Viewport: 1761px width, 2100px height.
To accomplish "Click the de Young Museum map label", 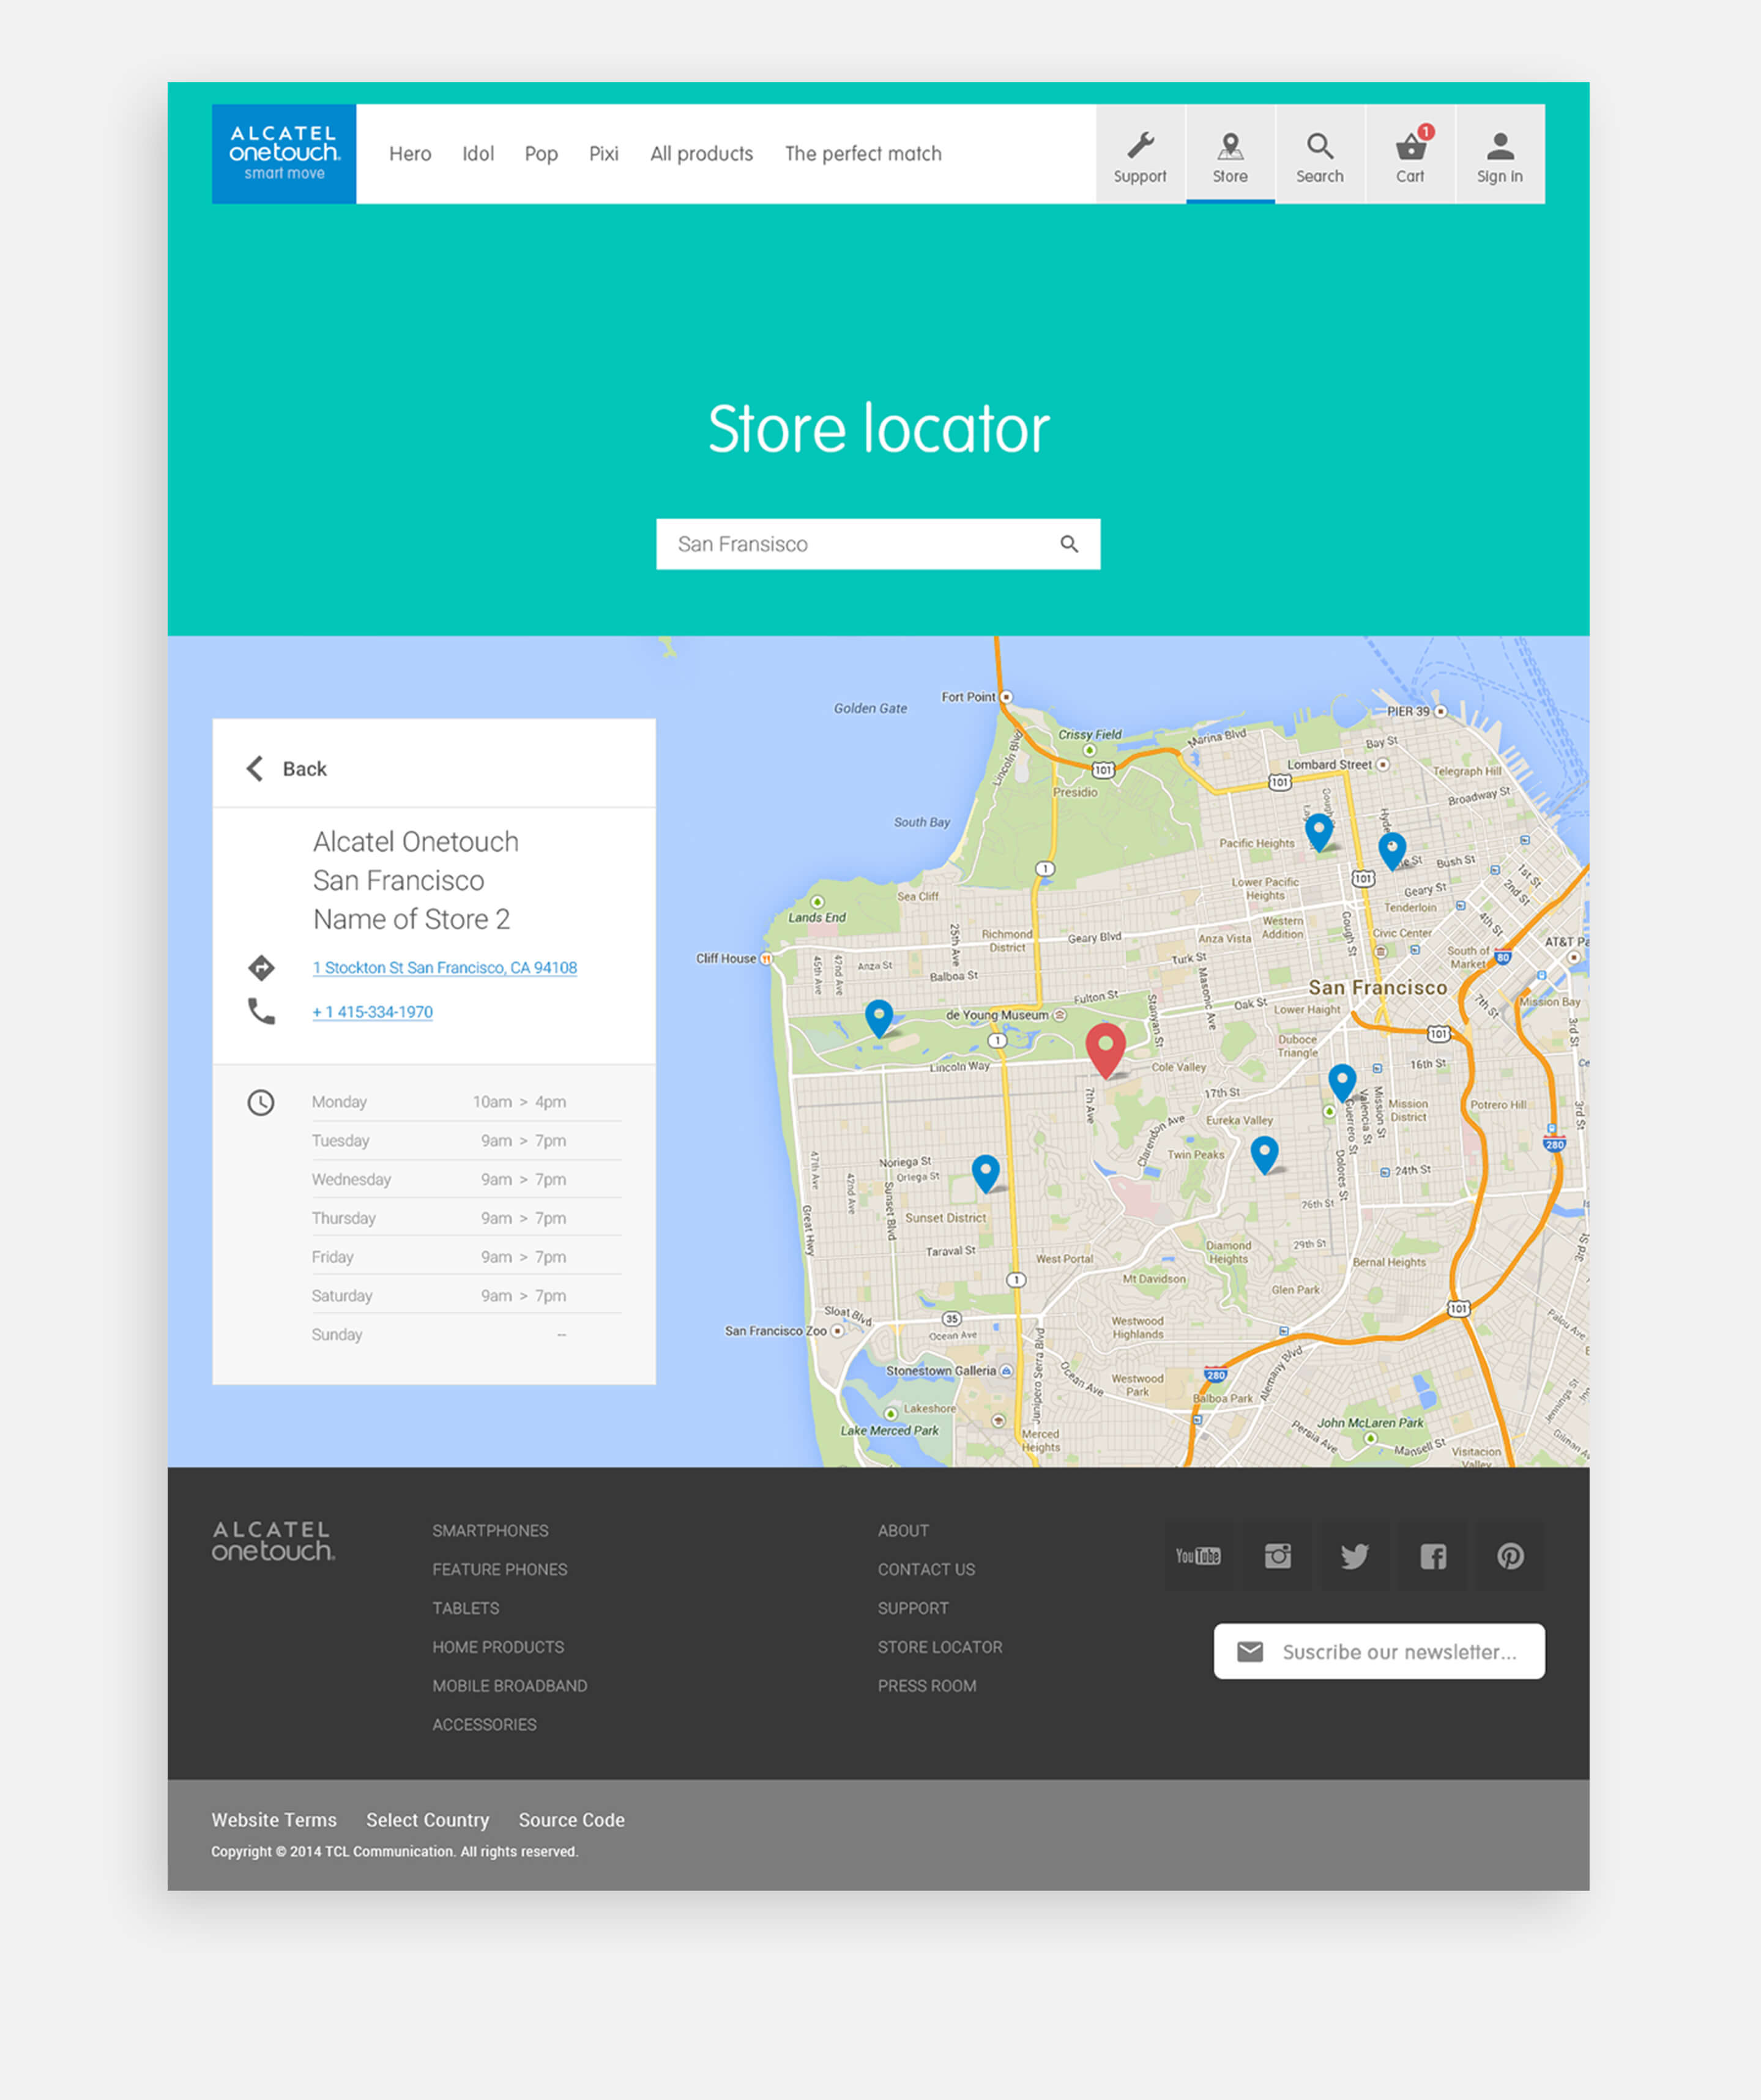I will pyautogui.click(x=997, y=1015).
